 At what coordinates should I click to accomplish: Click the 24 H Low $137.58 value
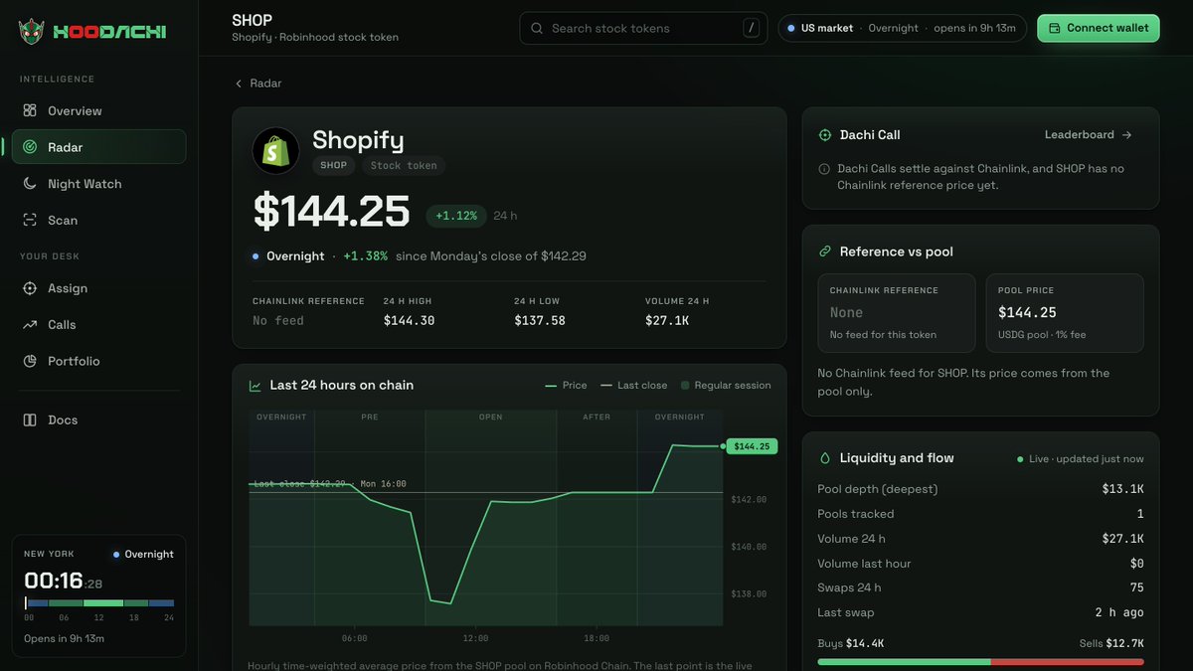click(540, 321)
